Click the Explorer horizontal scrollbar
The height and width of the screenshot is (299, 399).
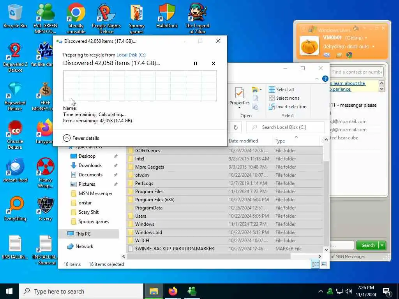coord(209,257)
